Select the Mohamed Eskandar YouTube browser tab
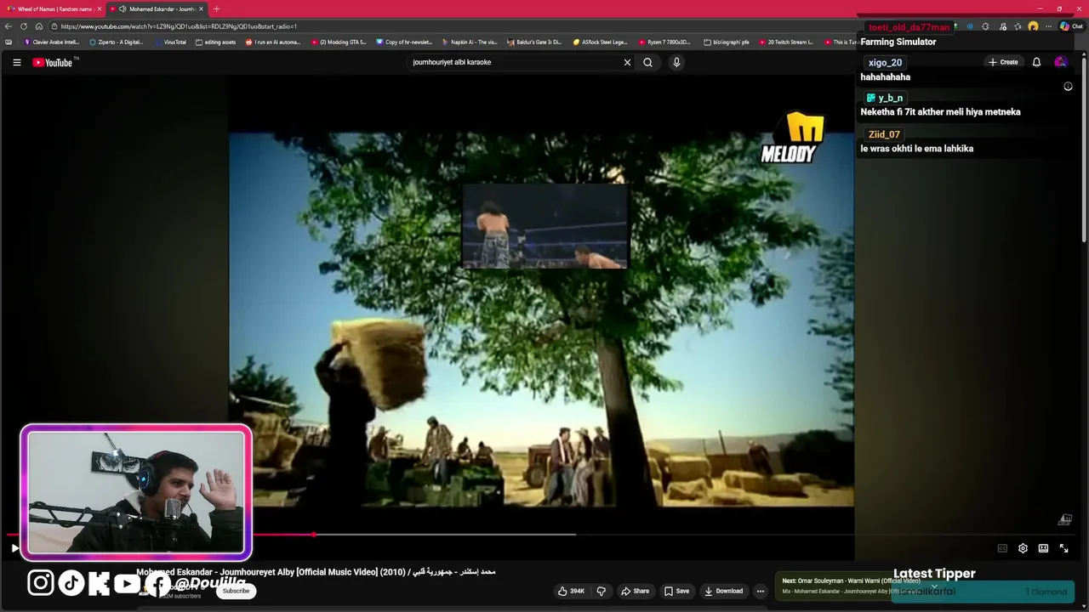 coord(156,8)
